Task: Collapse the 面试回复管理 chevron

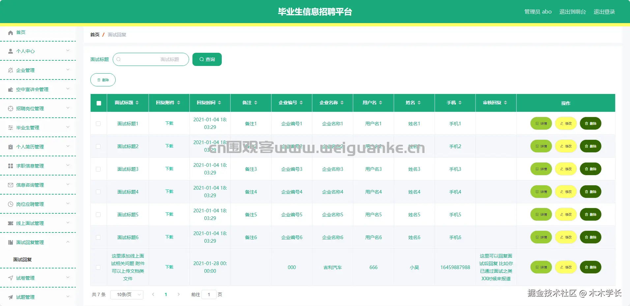Action: [68, 242]
